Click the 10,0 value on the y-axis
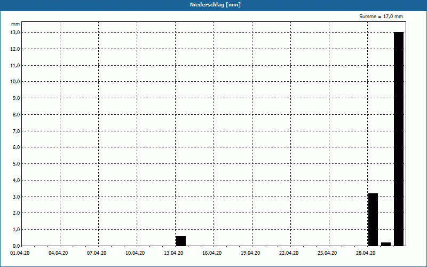427x267 pixels. (x=15, y=82)
